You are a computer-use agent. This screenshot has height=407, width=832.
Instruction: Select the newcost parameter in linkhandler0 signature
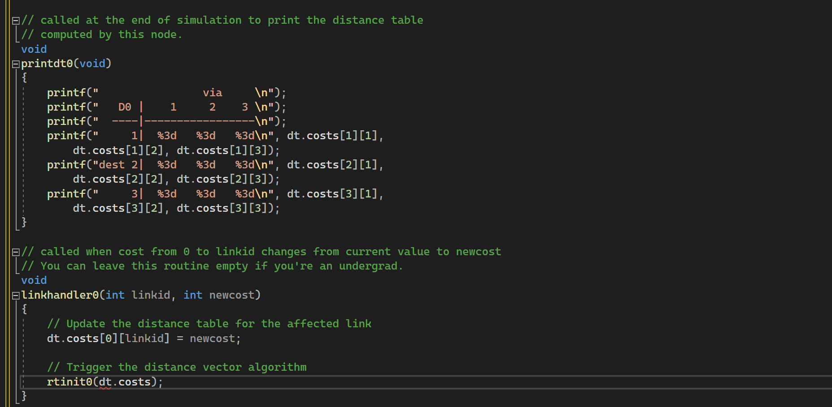[x=231, y=295]
